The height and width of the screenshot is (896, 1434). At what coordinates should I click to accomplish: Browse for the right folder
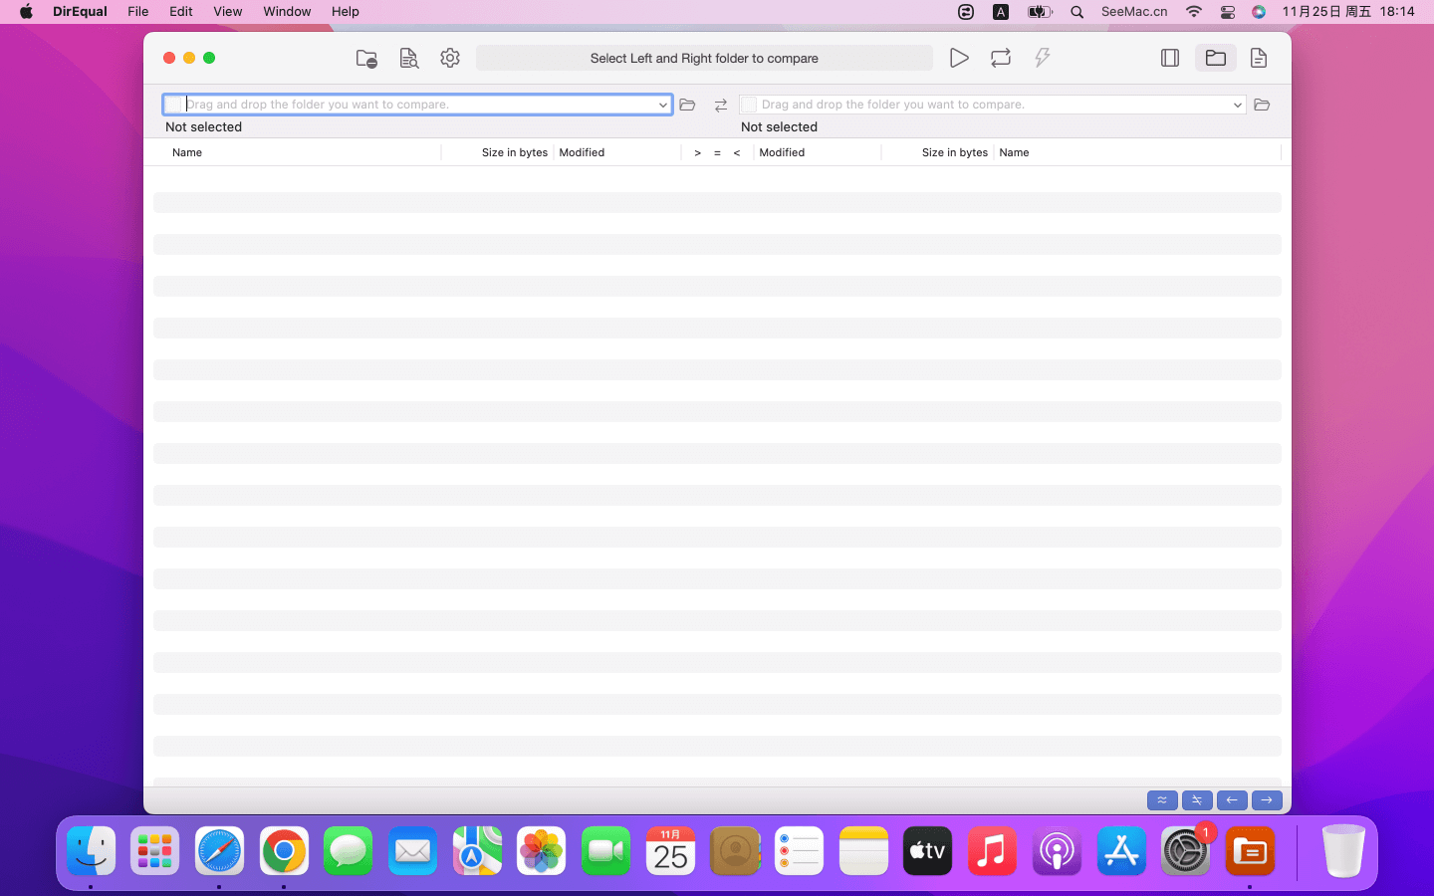point(1262,105)
